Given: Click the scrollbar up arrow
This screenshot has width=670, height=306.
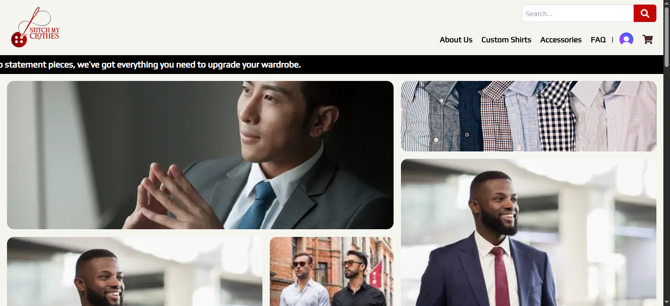Looking at the screenshot, I should pyautogui.click(x=667, y=3).
